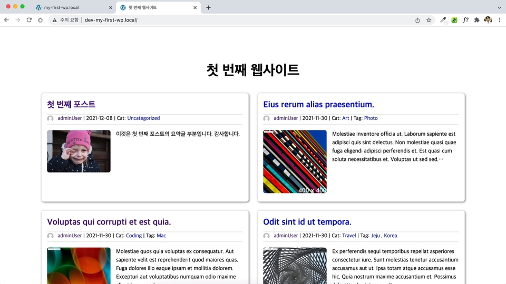Click the browser forward arrow
Screen dimensions: 506x284
pos(18,20)
